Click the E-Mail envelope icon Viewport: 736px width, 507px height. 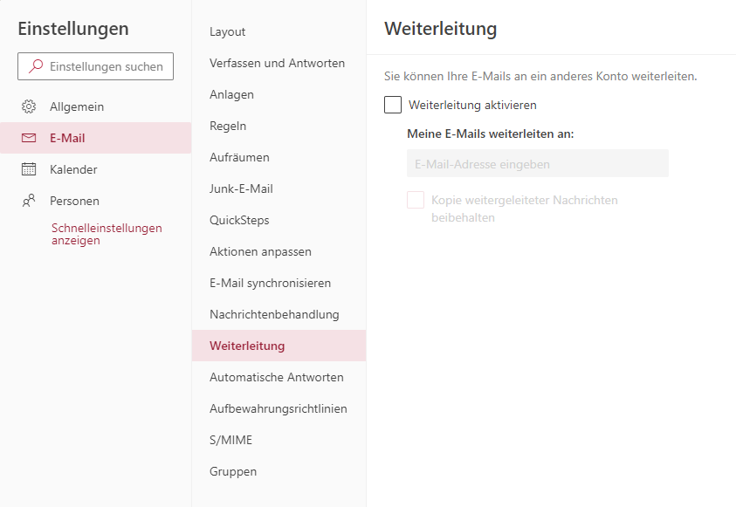pos(29,138)
